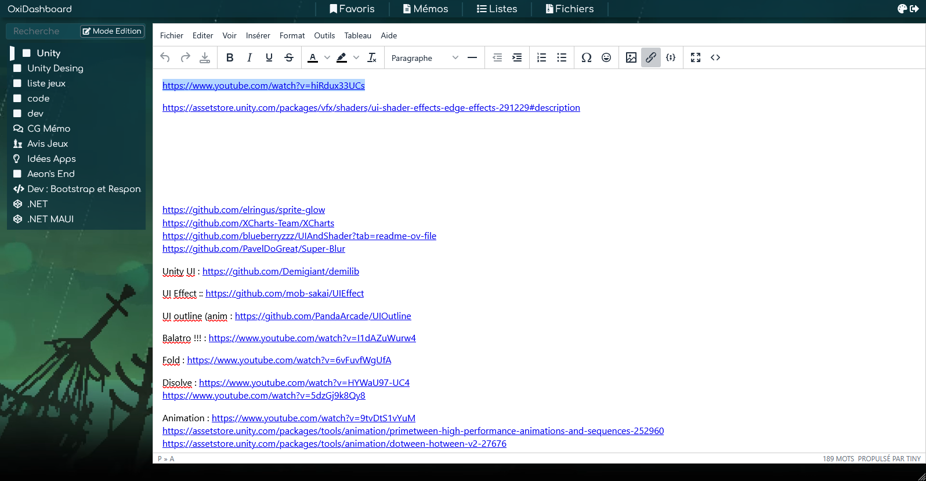Viewport: 926px width, 481px height.
Task: Click the 189 MOTS word count
Action: tap(838, 458)
